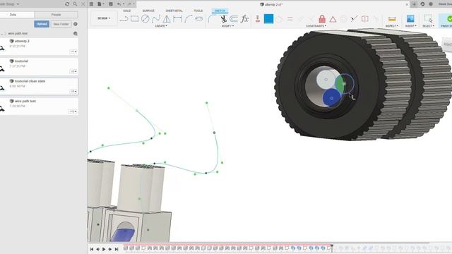Click the Upload button
The width and height of the screenshot is (452, 254).
(x=42, y=24)
